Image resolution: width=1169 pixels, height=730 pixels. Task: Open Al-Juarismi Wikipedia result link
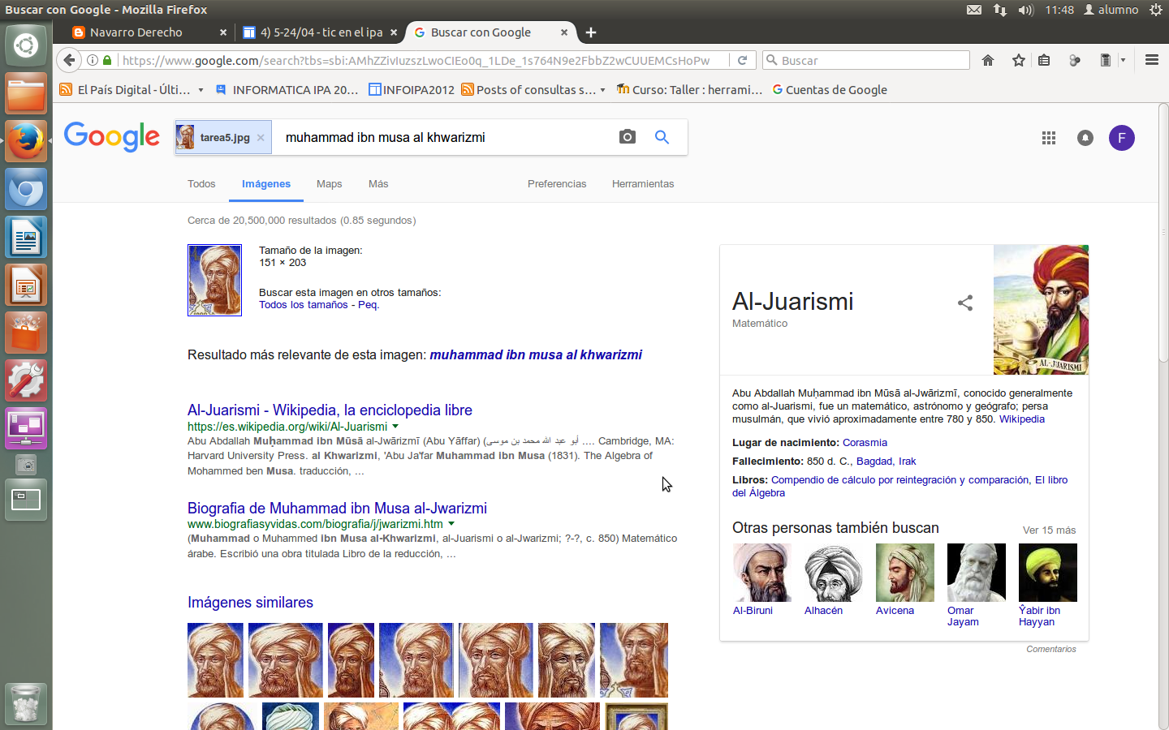(330, 410)
